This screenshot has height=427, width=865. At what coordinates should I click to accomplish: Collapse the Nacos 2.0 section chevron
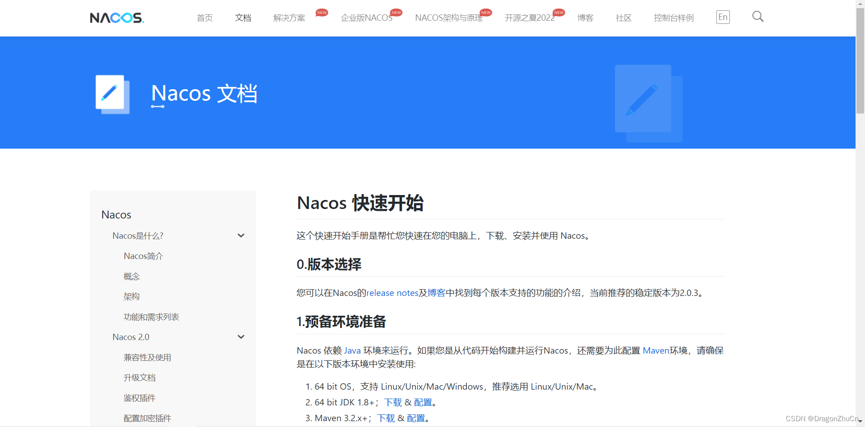241,337
